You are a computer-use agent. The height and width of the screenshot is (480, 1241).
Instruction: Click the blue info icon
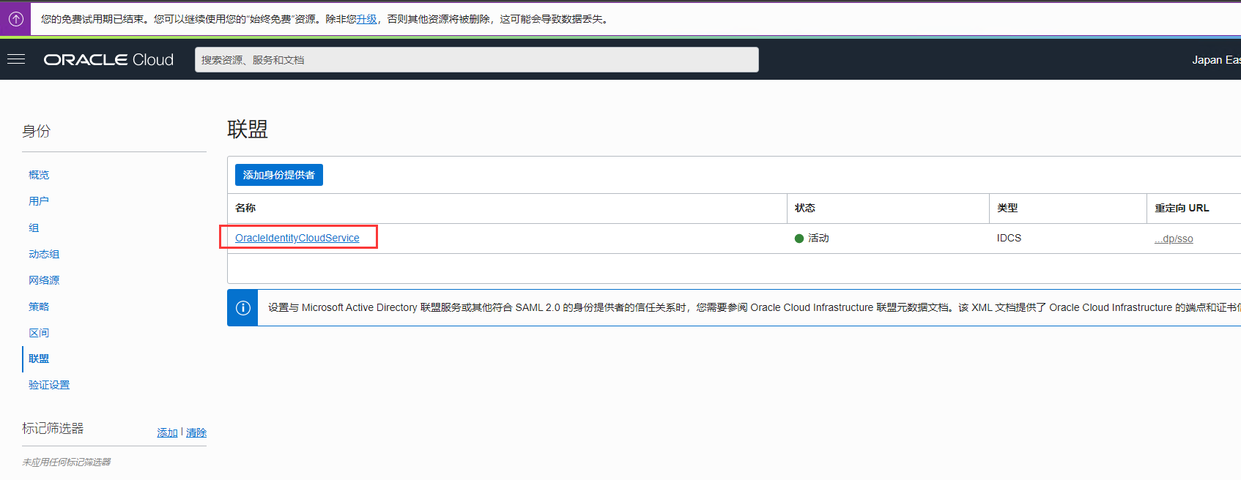242,308
